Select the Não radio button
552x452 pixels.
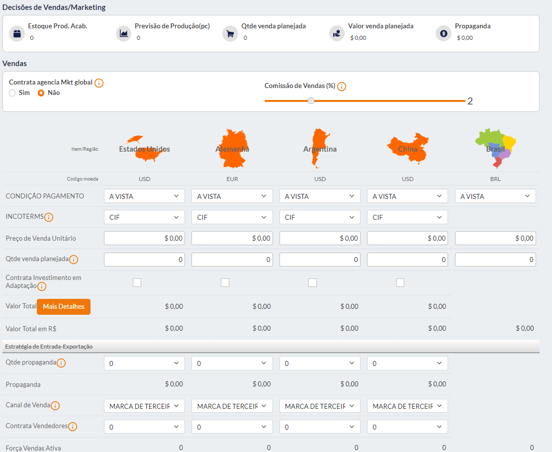pyautogui.click(x=41, y=93)
